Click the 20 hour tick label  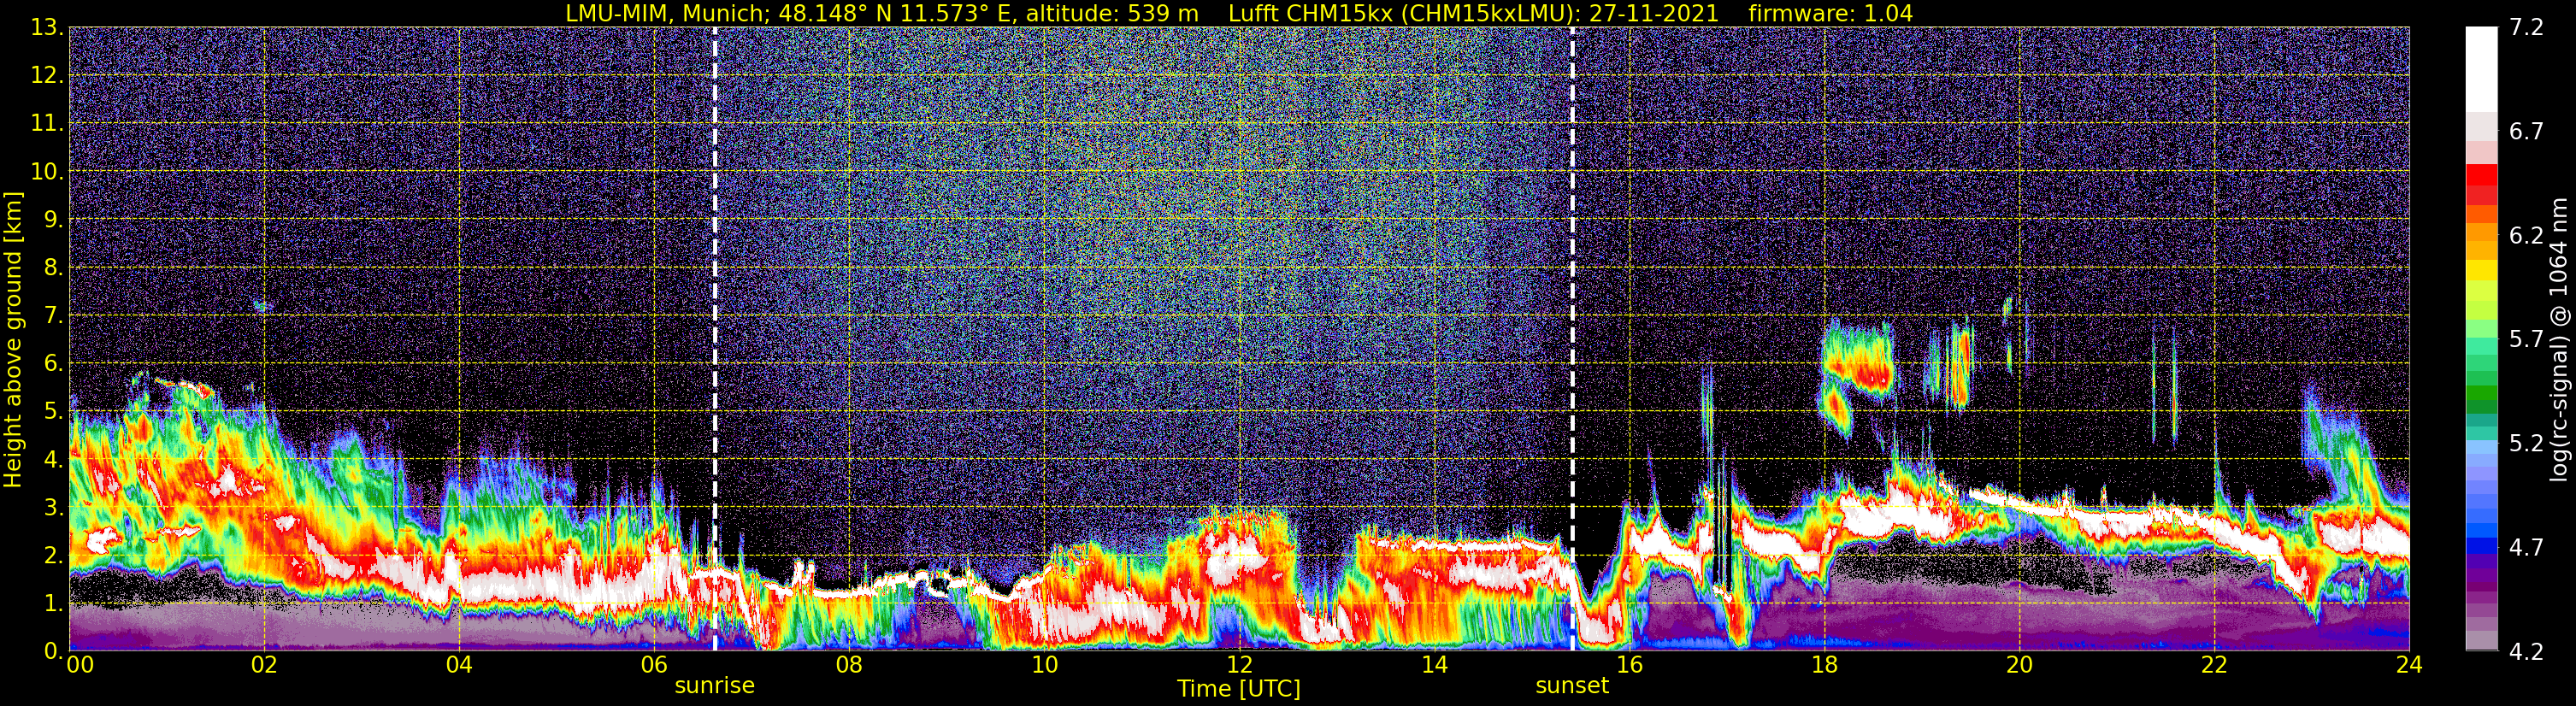(2019, 666)
